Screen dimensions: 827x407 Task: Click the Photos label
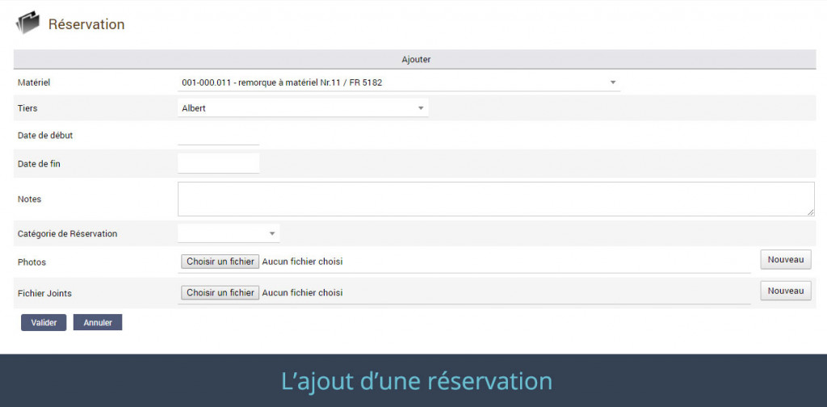[x=31, y=262]
